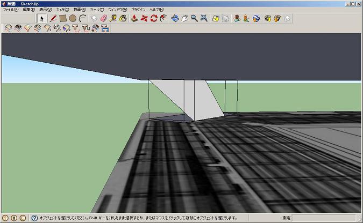The height and width of the screenshot is (223, 363).
Task: Pick the Arc tool
Action: point(82,19)
